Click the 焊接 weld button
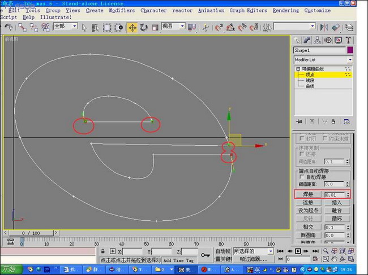This screenshot has width=368, height=275. 308,194
